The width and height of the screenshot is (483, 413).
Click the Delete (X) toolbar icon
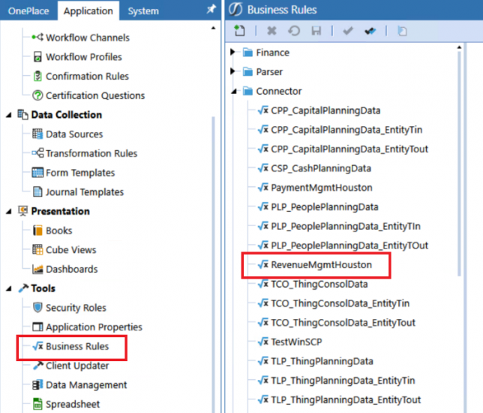point(271,31)
